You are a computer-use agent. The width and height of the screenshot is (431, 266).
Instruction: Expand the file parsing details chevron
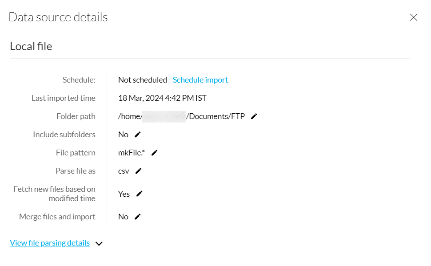(99, 244)
